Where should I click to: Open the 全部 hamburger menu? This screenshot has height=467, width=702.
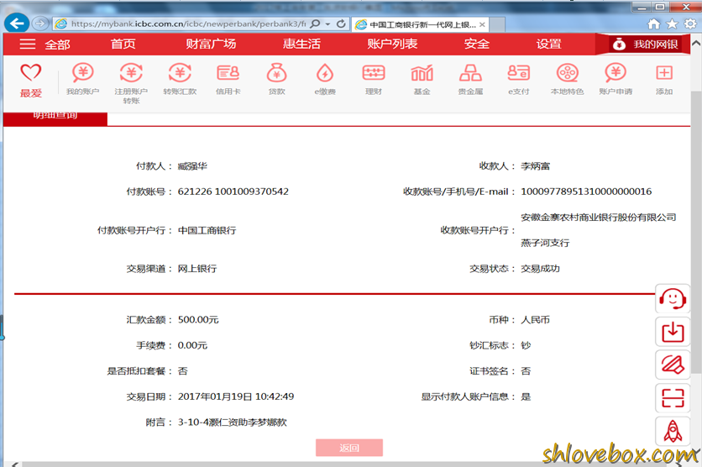[45, 45]
